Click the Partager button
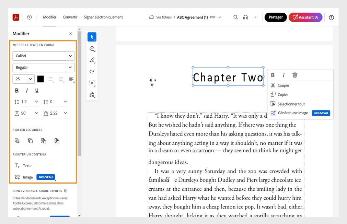Screen dimensions: 347x224 coord(276,17)
